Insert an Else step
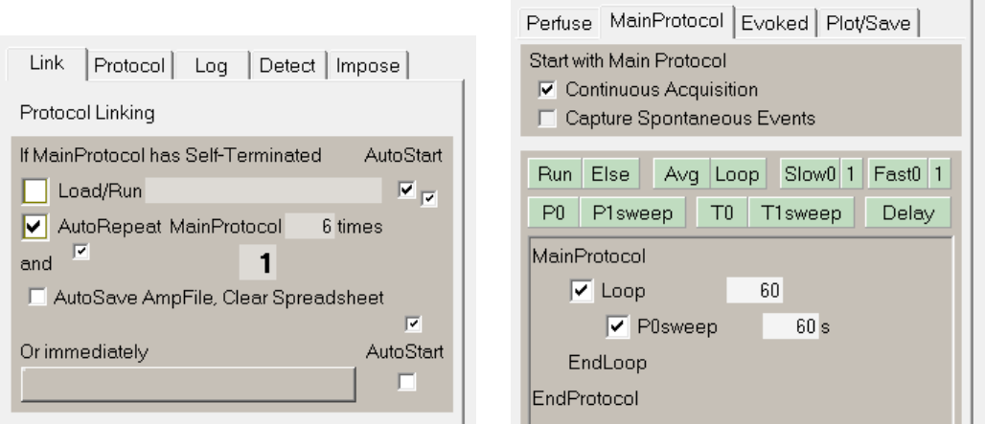The image size is (985, 424). coord(610,174)
